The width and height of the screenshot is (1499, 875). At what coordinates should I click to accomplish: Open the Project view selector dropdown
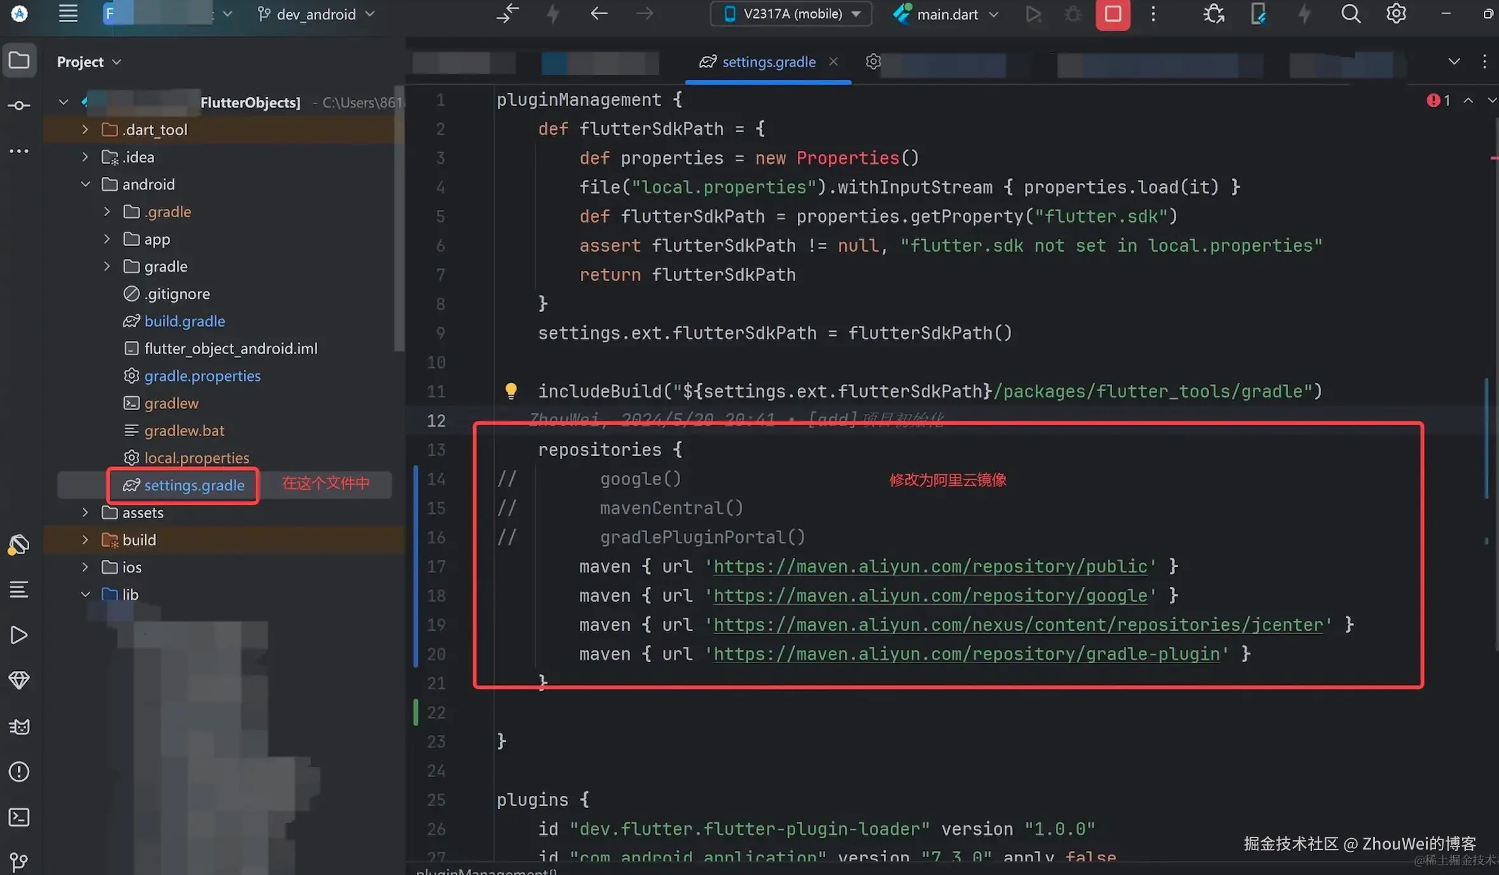pos(89,62)
